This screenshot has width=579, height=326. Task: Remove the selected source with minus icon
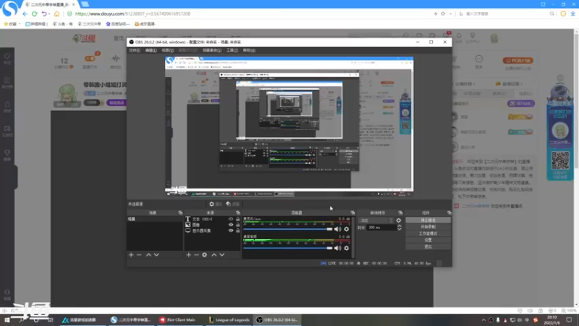click(196, 255)
